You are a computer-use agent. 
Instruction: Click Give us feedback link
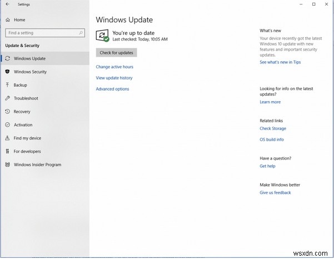click(275, 192)
